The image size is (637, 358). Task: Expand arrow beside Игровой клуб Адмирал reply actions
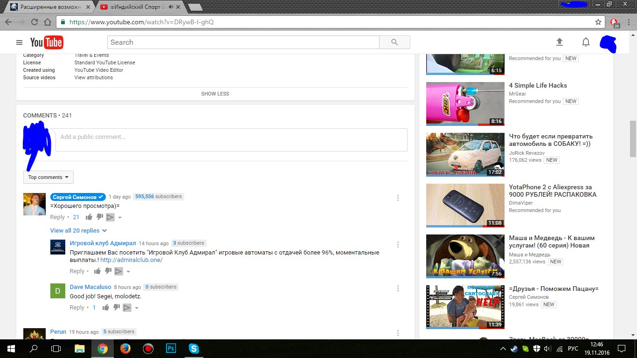128,271
